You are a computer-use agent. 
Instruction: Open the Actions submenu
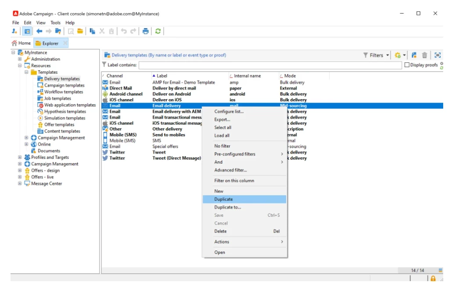coord(244,242)
